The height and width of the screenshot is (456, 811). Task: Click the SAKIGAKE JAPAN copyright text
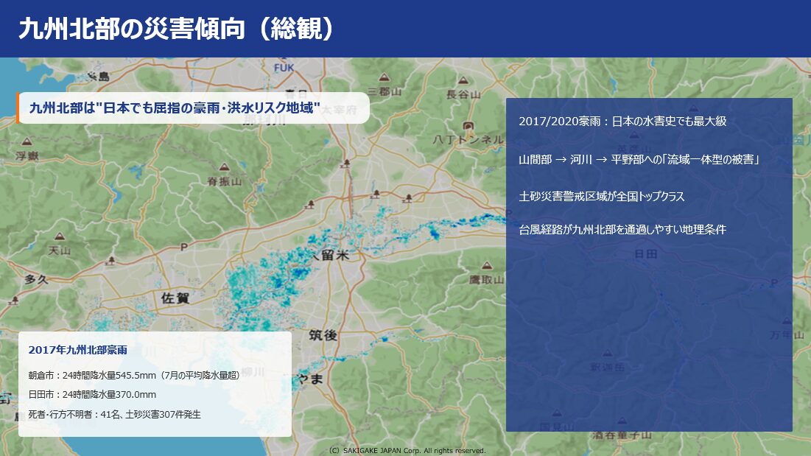tap(407, 450)
